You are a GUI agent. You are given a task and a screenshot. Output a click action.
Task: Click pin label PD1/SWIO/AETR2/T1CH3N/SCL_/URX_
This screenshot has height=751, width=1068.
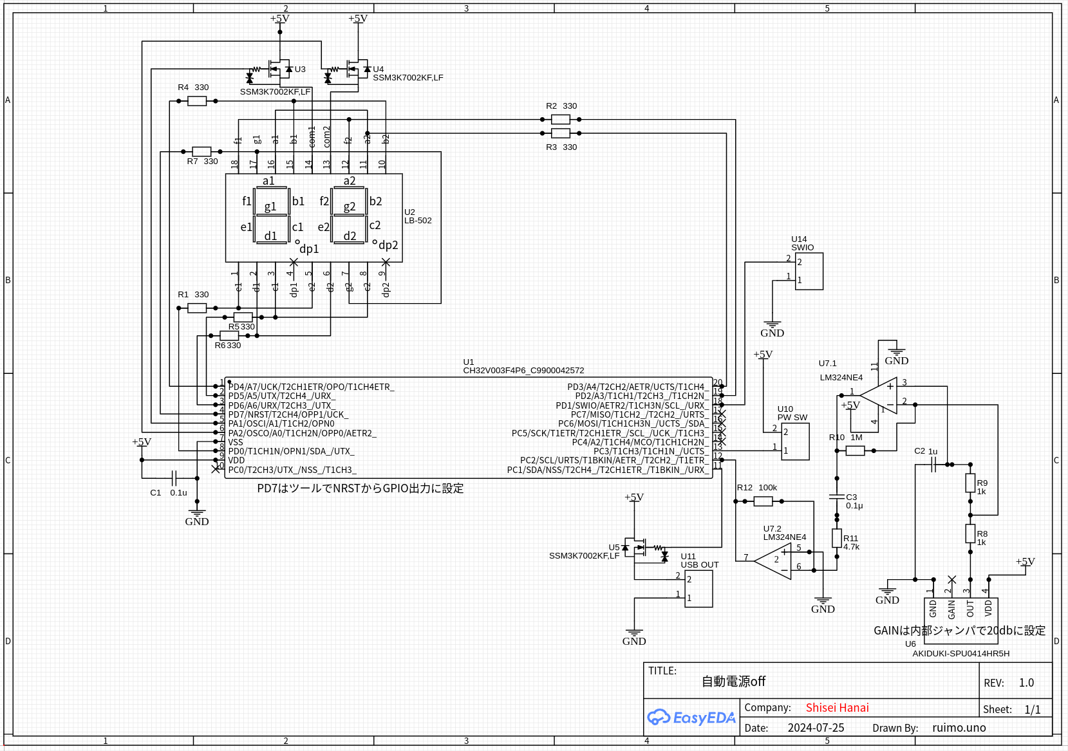click(632, 405)
